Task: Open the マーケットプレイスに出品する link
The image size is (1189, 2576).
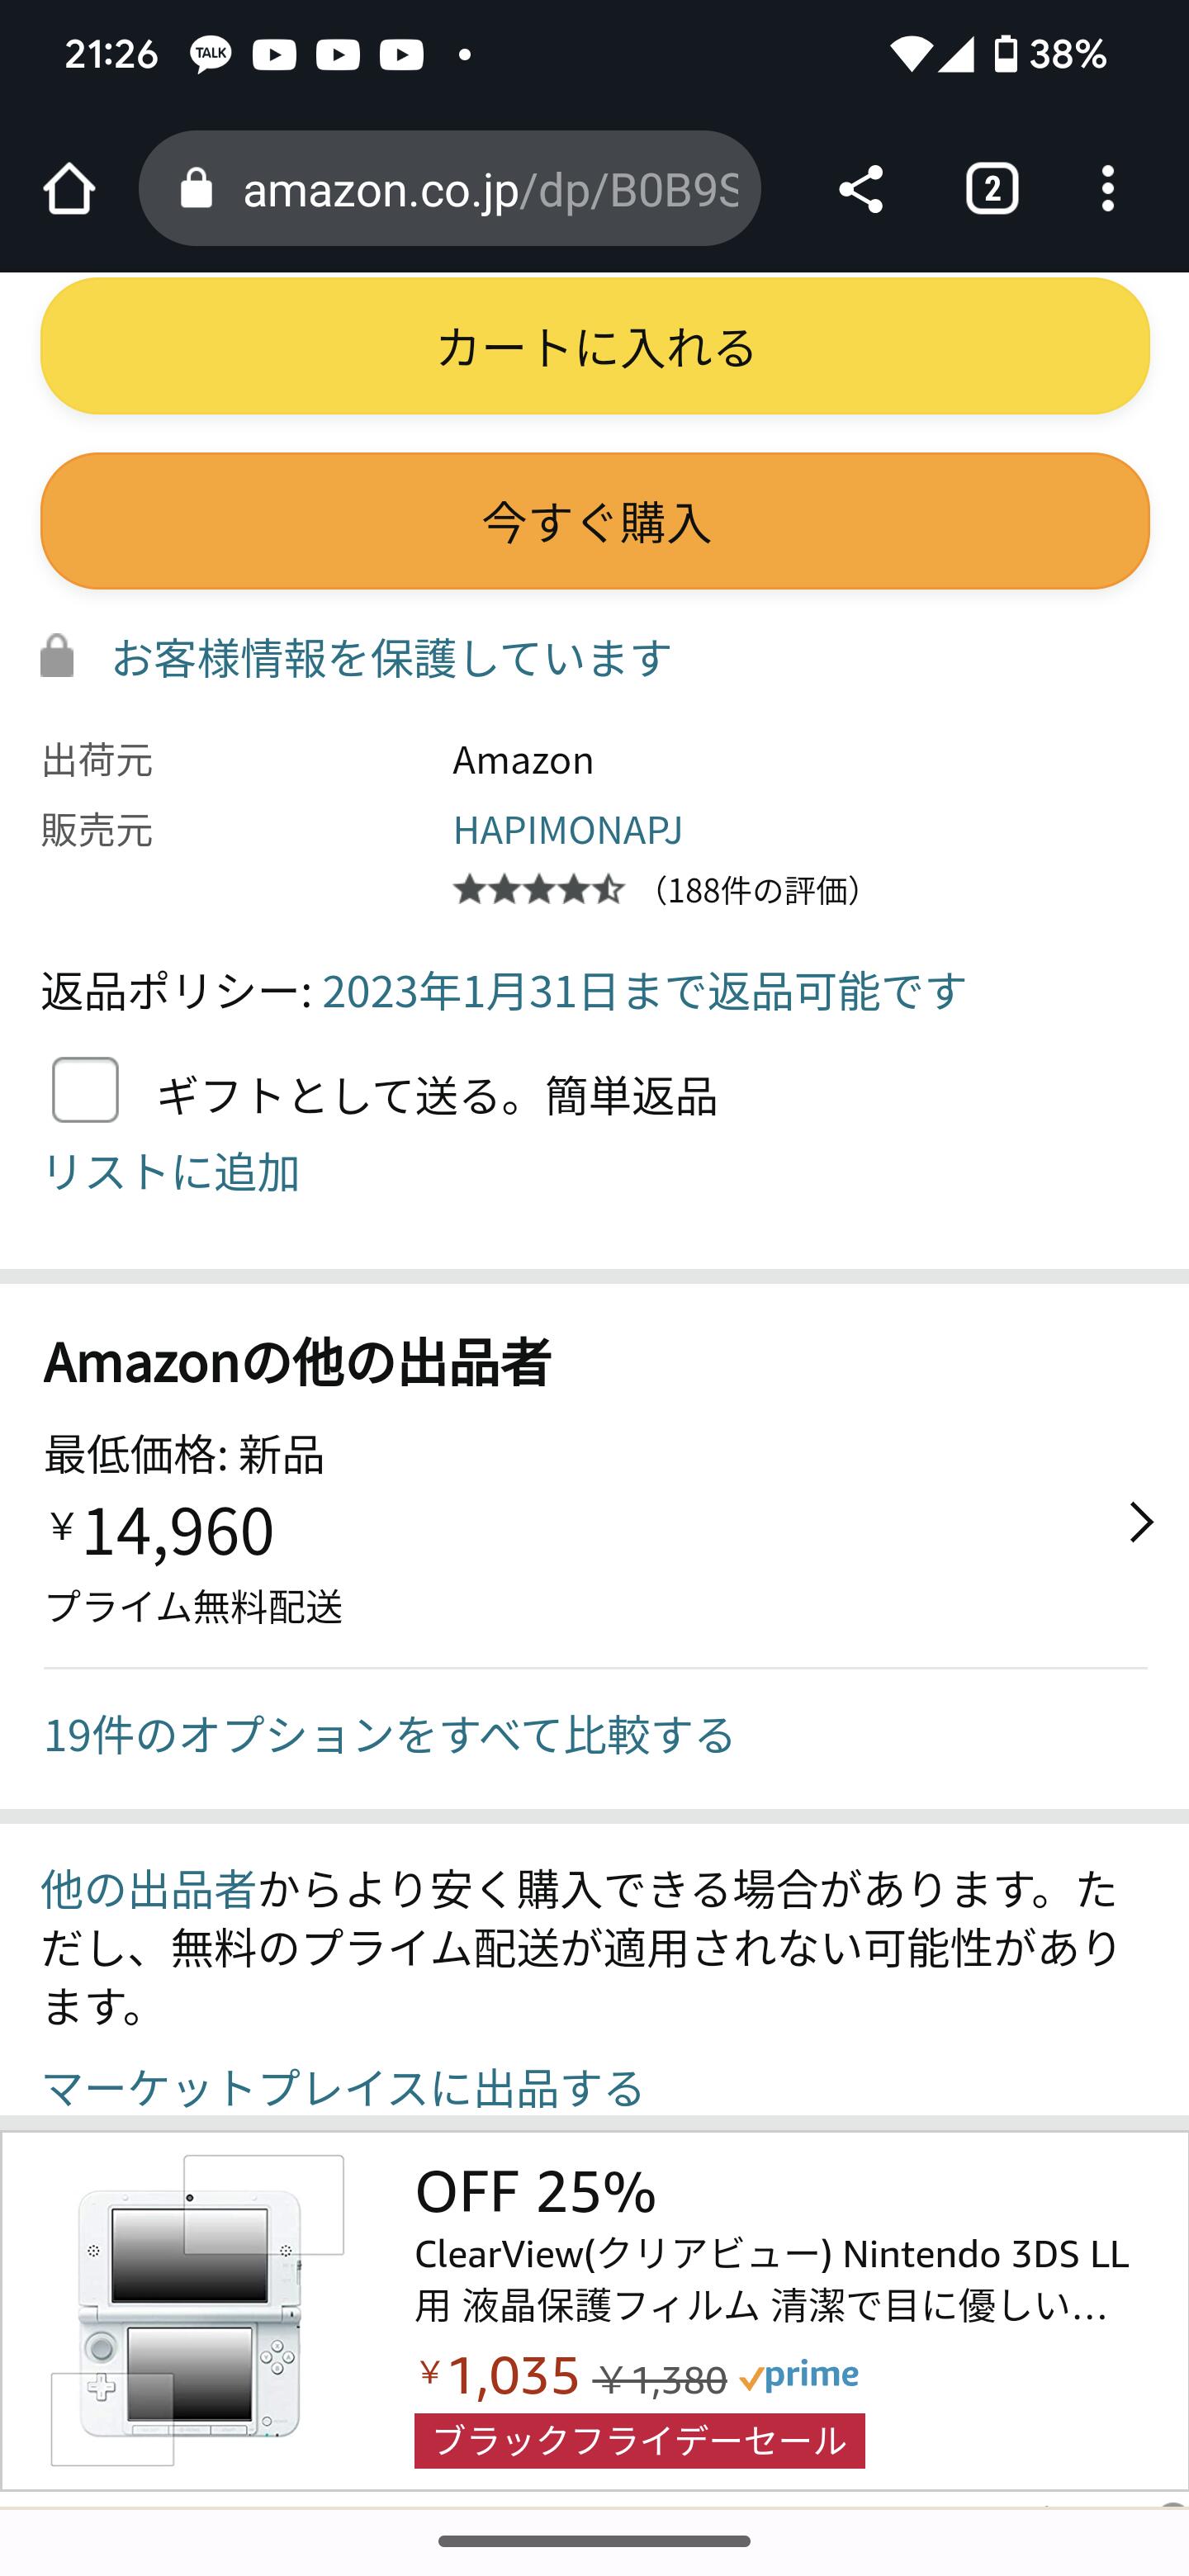Action: (x=343, y=2088)
